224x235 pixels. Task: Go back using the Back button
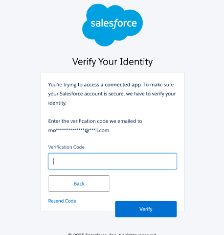(79, 184)
